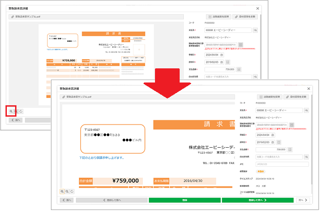The height and width of the screenshot is (211, 320).
Task: Focus payee field 00008 in front window
Action: pos(279,110)
